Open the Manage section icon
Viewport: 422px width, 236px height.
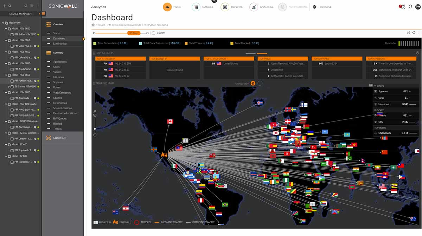(196, 7)
